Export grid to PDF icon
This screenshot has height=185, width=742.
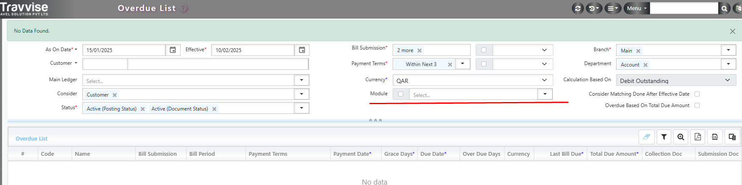click(698, 137)
